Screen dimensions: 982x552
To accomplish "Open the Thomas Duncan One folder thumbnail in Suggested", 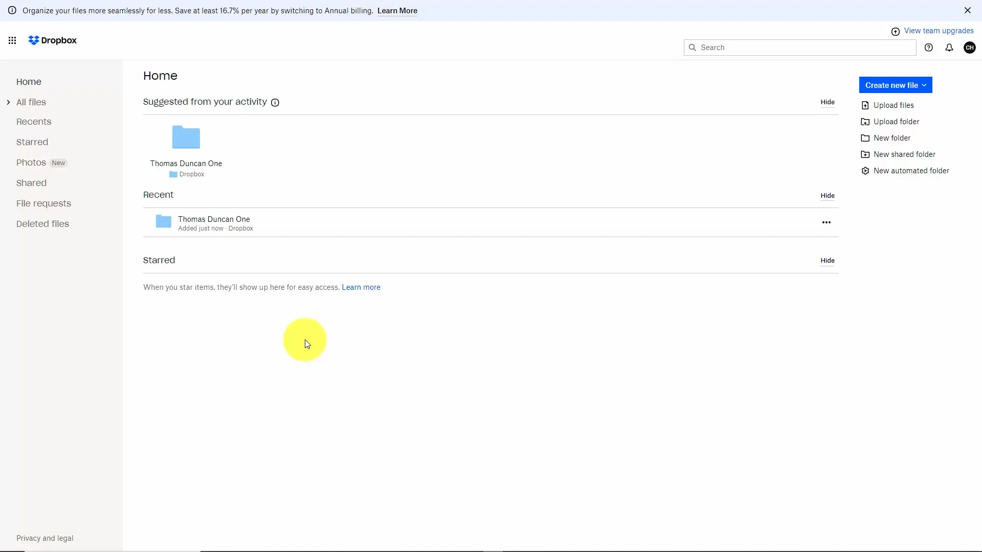I will click(186, 137).
